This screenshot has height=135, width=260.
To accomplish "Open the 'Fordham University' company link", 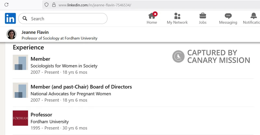I will [50, 122].
